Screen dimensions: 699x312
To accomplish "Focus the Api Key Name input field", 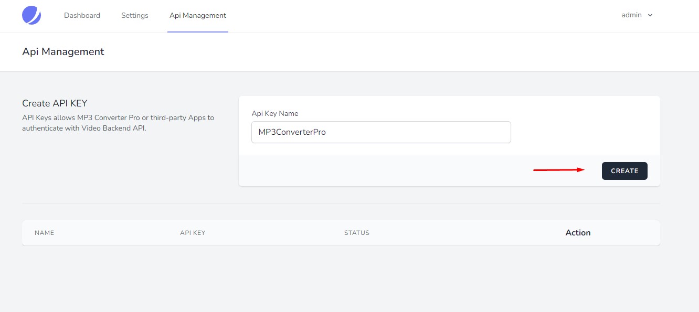I will 381,132.
